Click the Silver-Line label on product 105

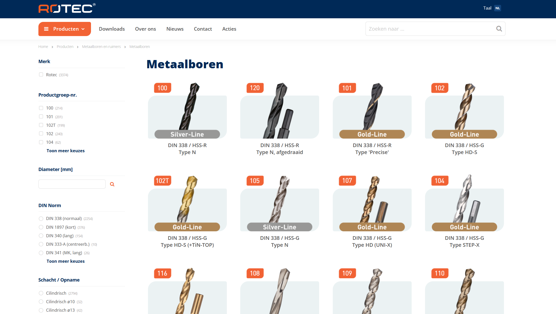tap(279, 227)
